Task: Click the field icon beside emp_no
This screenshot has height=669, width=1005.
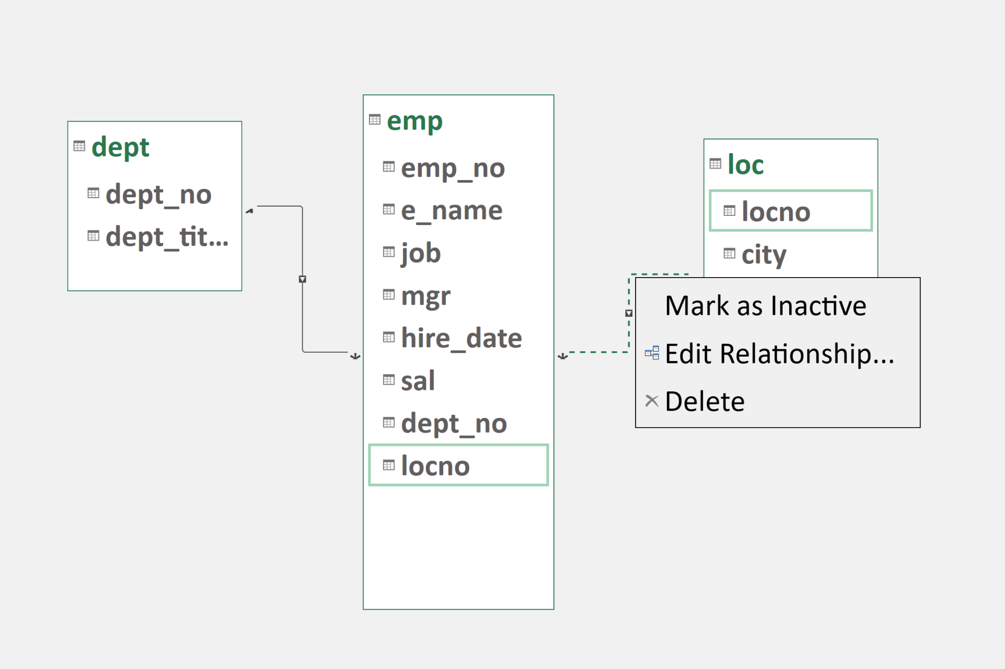Action: click(388, 167)
